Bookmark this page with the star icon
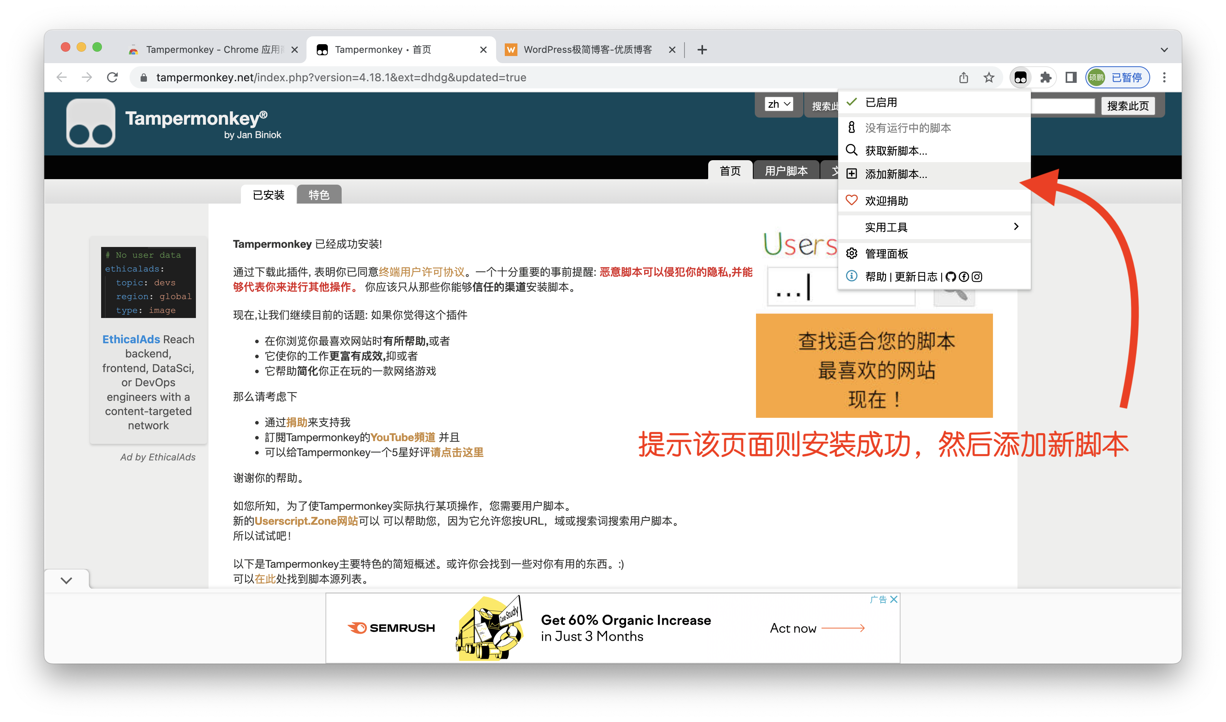Screen dimensions: 1226x722 point(988,77)
